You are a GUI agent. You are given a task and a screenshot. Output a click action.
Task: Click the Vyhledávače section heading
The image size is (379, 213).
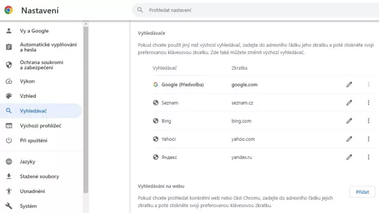[x=152, y=33]
